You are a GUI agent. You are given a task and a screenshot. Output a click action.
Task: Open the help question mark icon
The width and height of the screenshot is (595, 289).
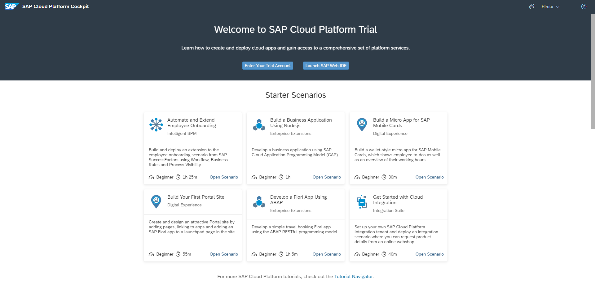(x=584, y=6)
